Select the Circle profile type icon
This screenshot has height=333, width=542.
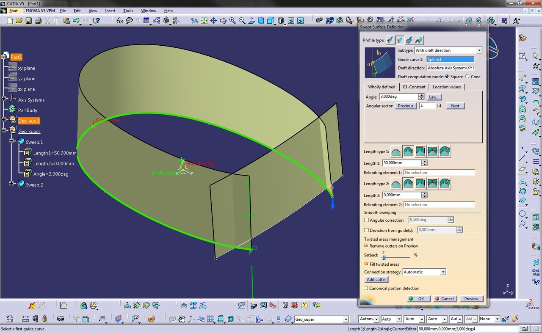(x=409, y=40)
